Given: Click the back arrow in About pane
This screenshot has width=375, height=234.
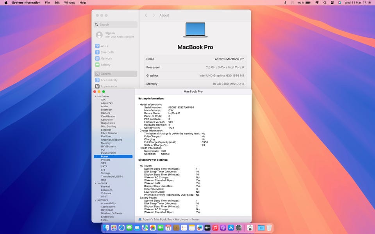Looking at the screenshot, I should pos(146,15).
